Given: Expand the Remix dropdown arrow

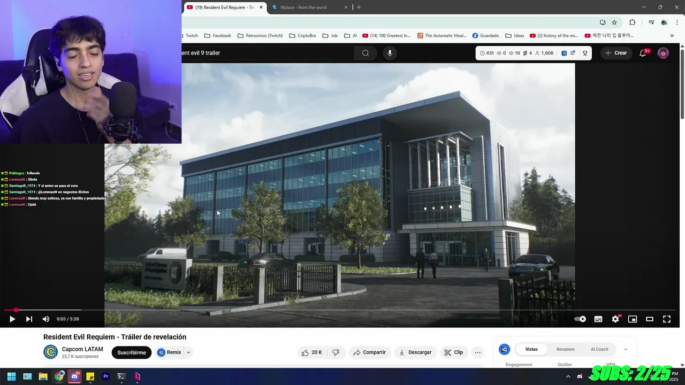Looking at the screenshot, I should point(188,352).
